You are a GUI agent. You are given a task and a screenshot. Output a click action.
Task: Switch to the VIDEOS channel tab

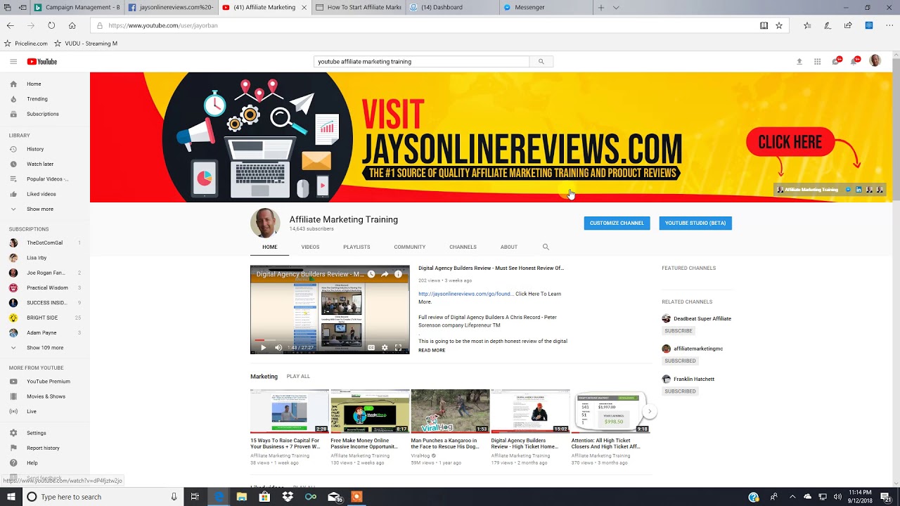pyautogui.click(x=310, y=247)
